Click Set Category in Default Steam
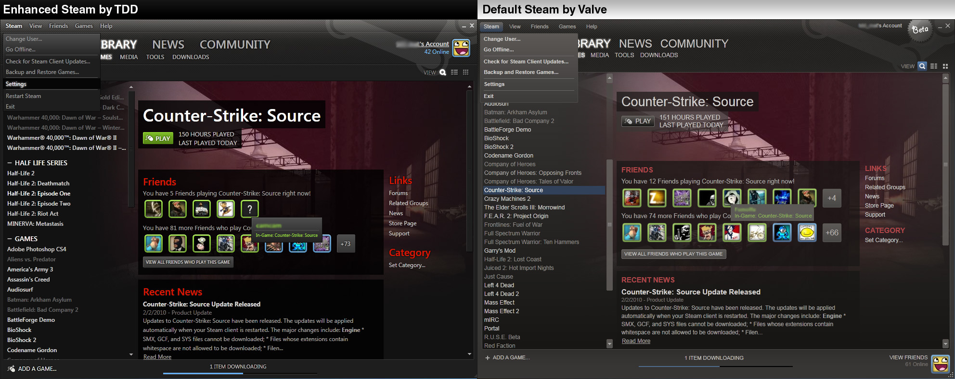Viewport: 955px width, 379px height. click(x=884, y=240)
